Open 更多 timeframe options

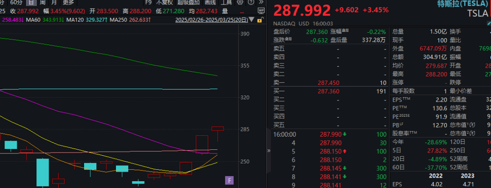(68, 3)
